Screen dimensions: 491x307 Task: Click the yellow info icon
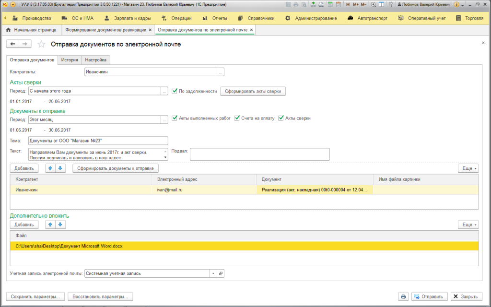click(456, 5)
